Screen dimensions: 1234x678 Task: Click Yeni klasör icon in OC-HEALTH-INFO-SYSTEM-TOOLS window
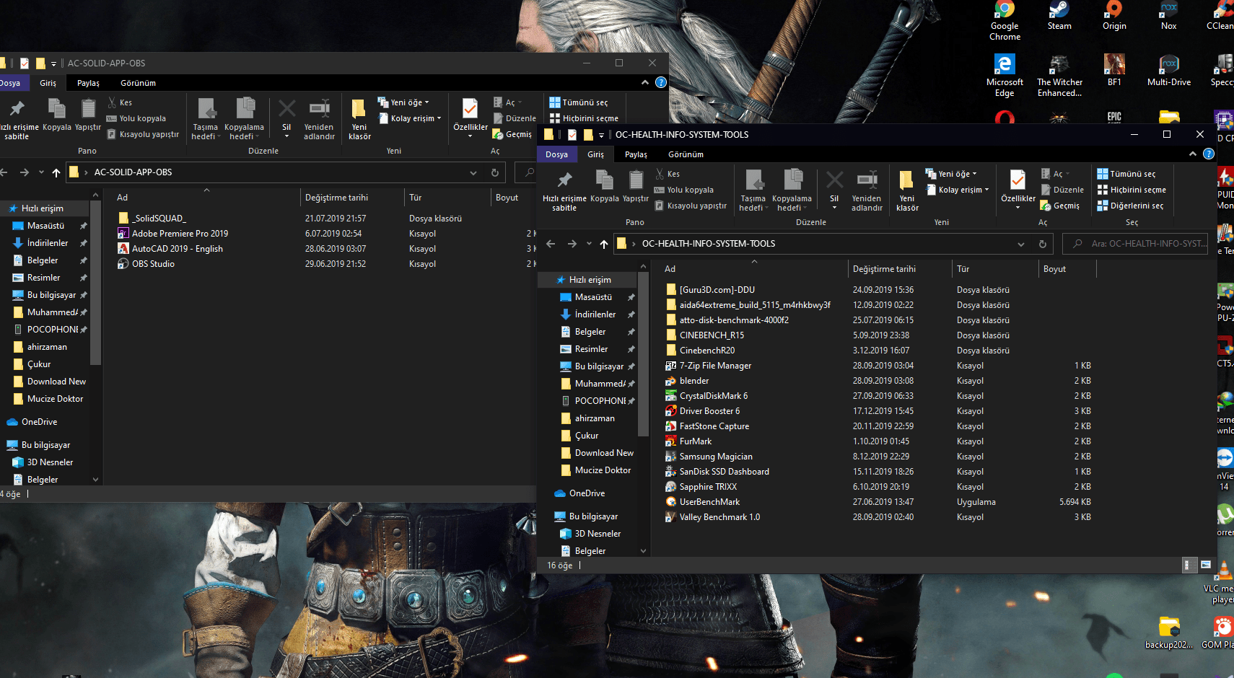coord(907,180)
